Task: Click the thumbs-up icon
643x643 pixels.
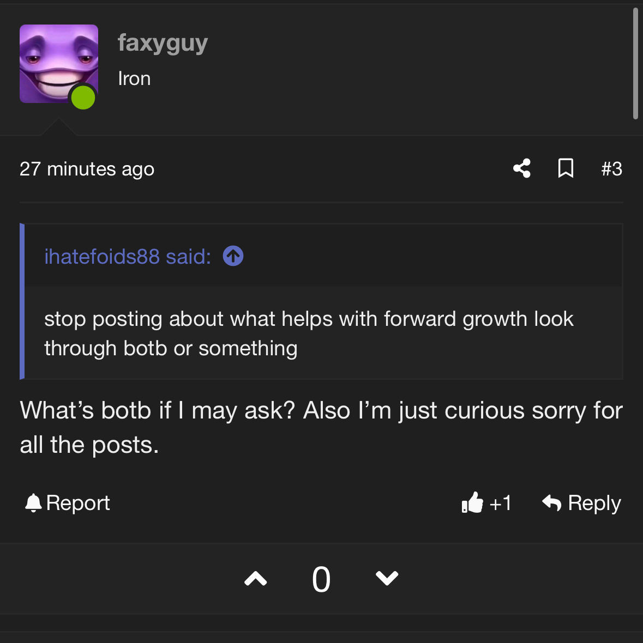Action: 472,502
